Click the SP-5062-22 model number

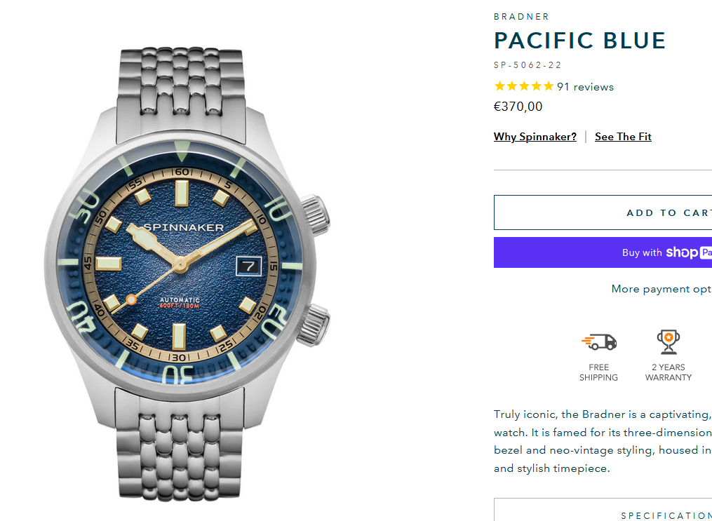[x=528, y=65]
